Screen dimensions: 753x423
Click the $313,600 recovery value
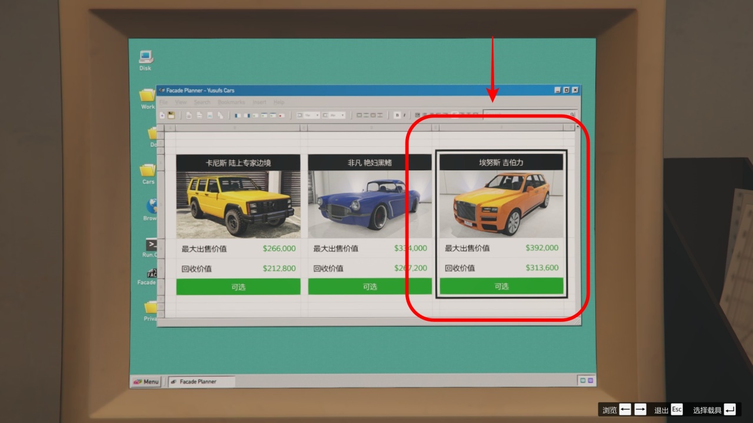coord(542,268)
